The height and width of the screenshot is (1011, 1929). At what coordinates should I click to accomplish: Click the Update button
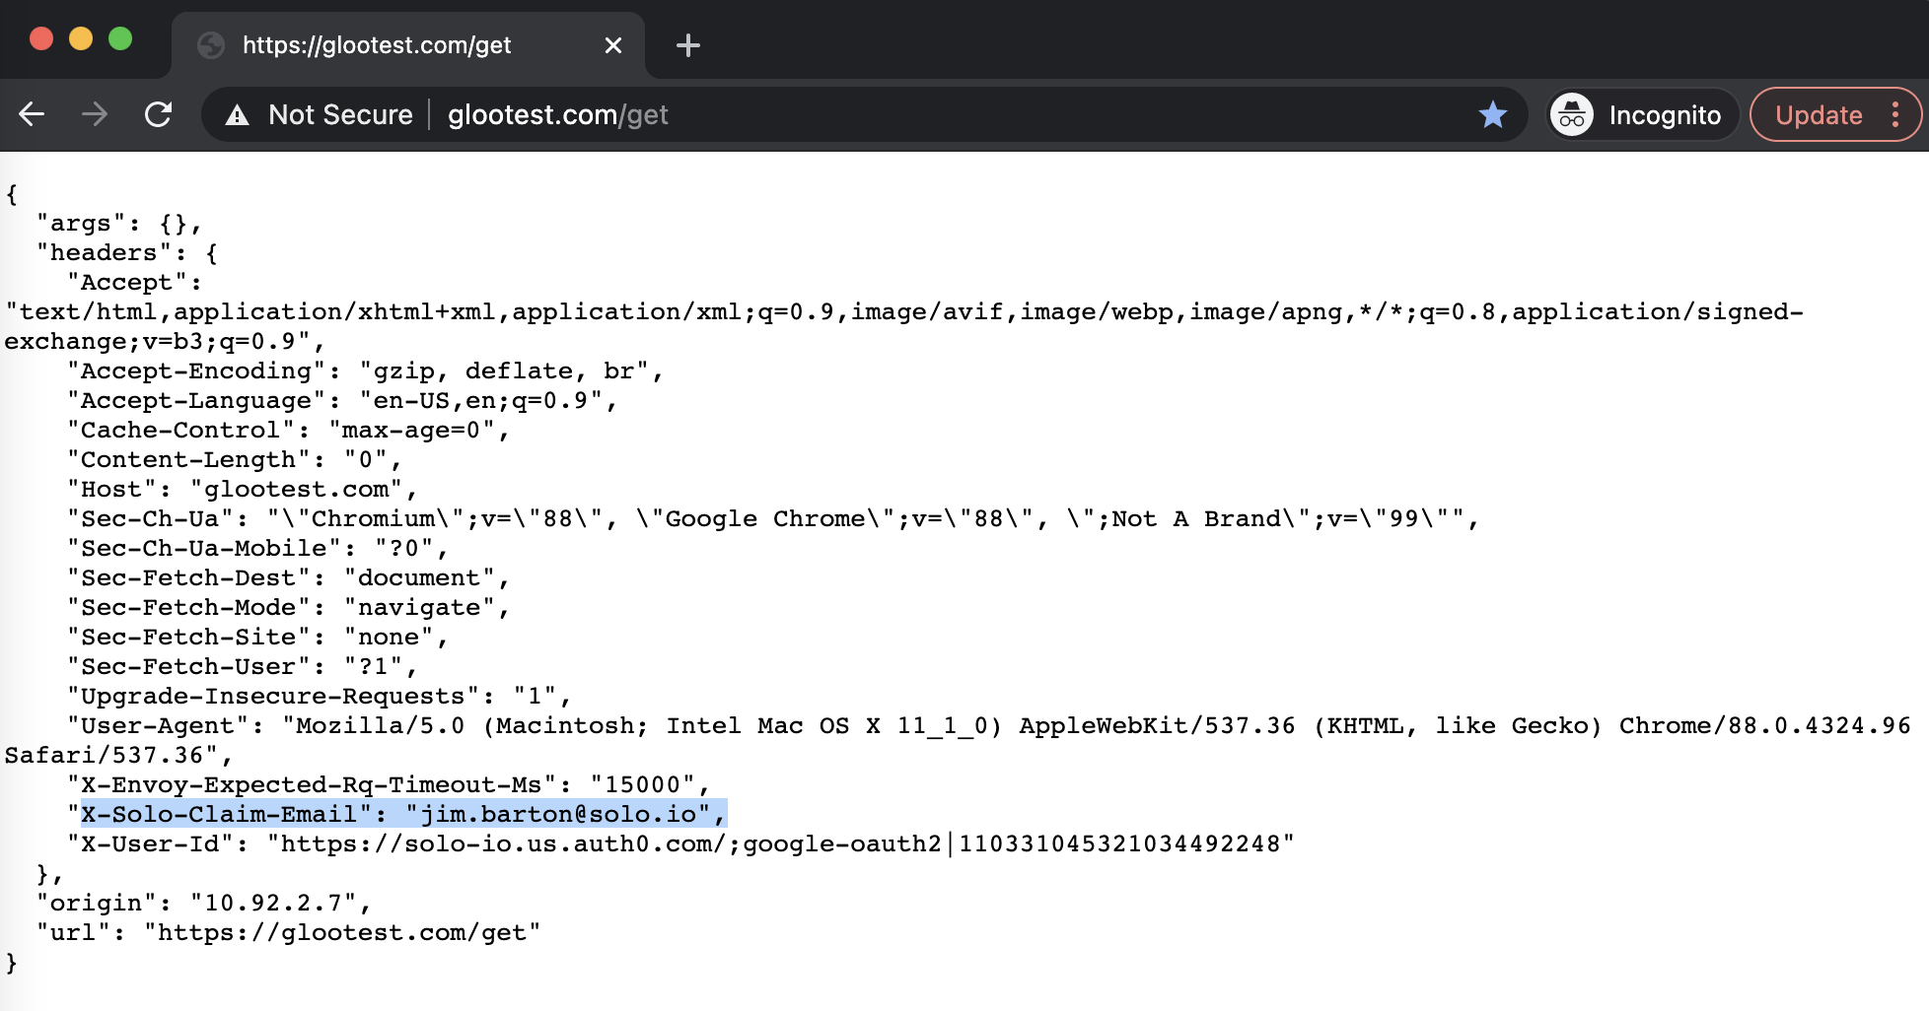tap(1819, 115)
